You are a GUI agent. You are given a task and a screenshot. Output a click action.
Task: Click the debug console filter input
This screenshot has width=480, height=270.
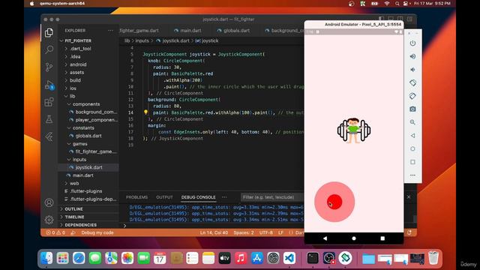coord(271,197)
